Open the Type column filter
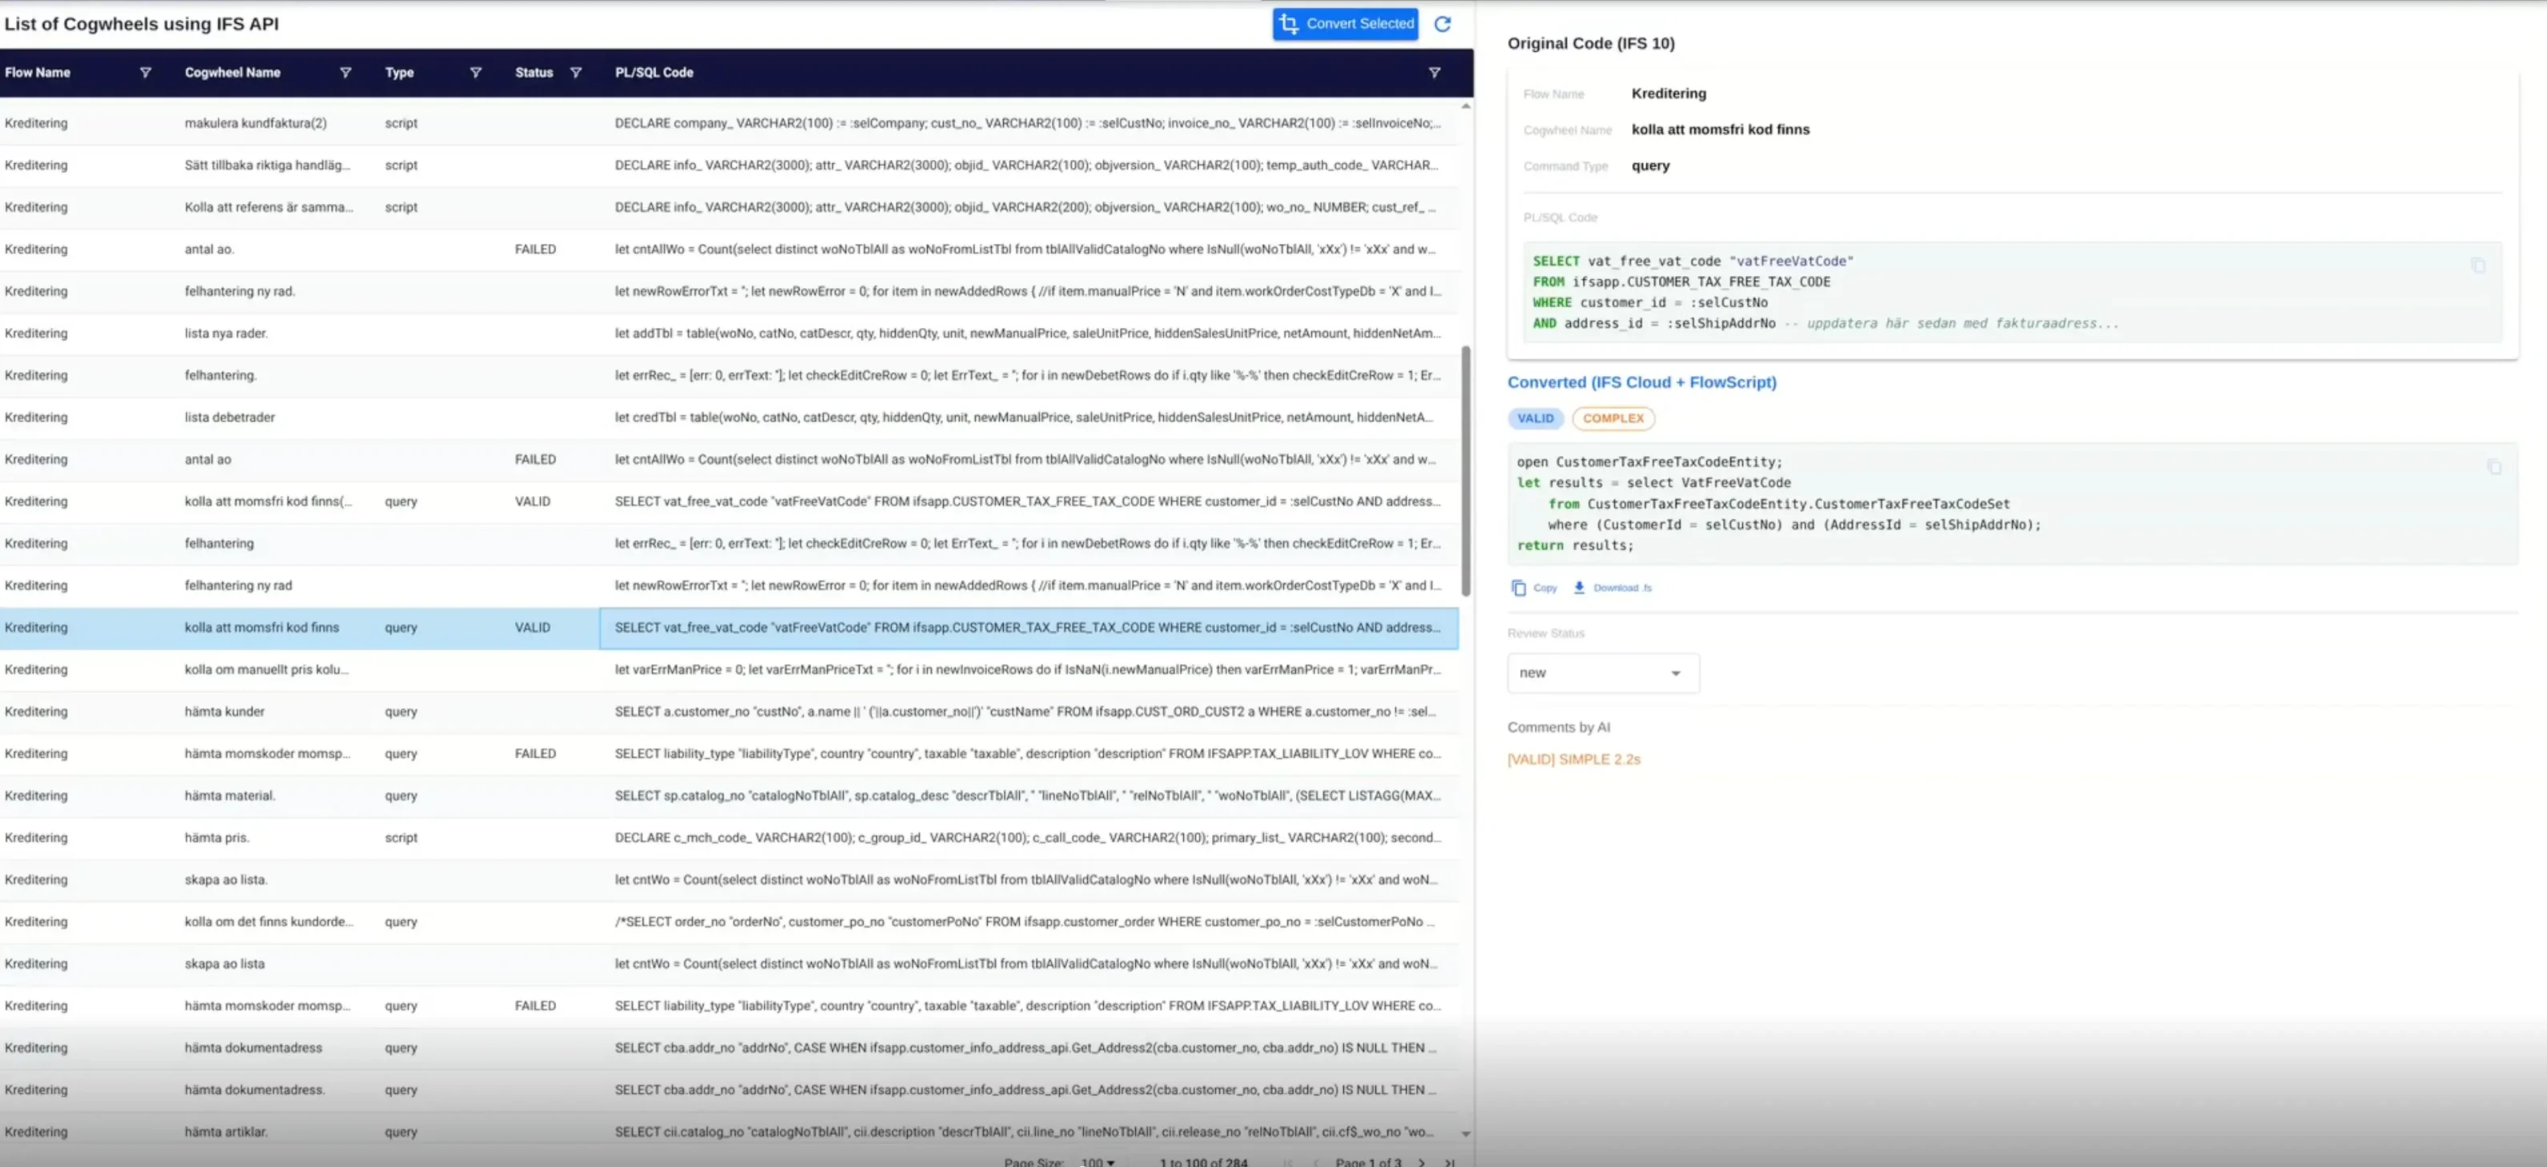Screen dimensions: 2547x1167 click(x=476, y=72)
